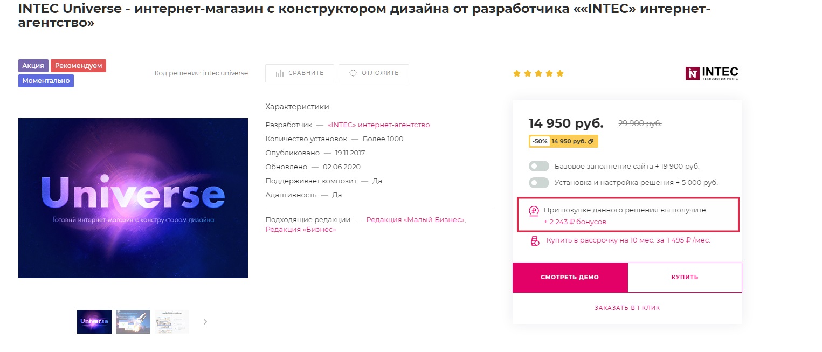Click the link icon in discount badge
Viewport: 822px width, 352px height.
[x=591, y=141]
